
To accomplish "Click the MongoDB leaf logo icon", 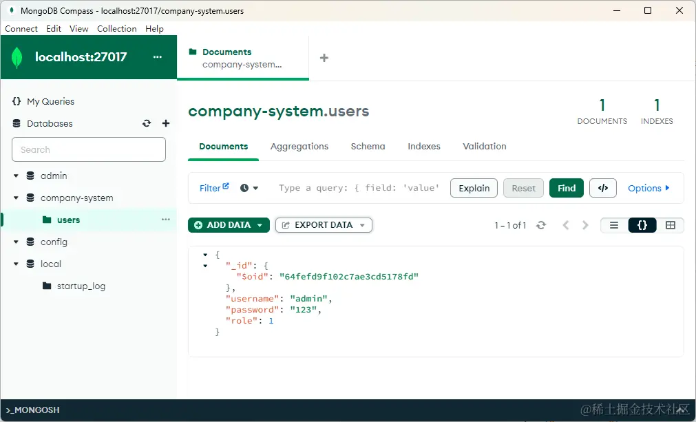I will point(17,57).
